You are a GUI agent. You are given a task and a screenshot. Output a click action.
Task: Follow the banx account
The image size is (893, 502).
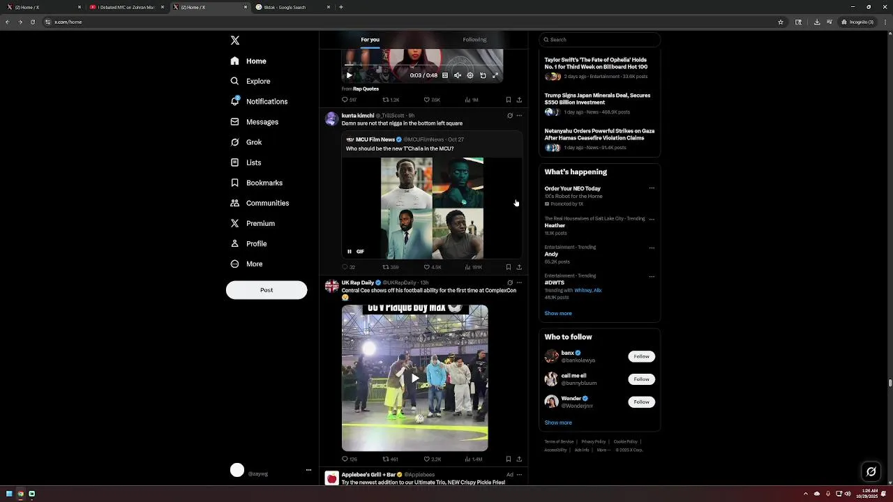641,356
